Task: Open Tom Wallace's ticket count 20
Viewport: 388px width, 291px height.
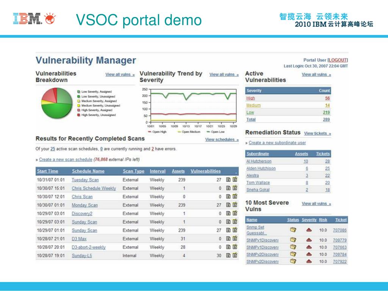Action: click(x=327, y=183)
